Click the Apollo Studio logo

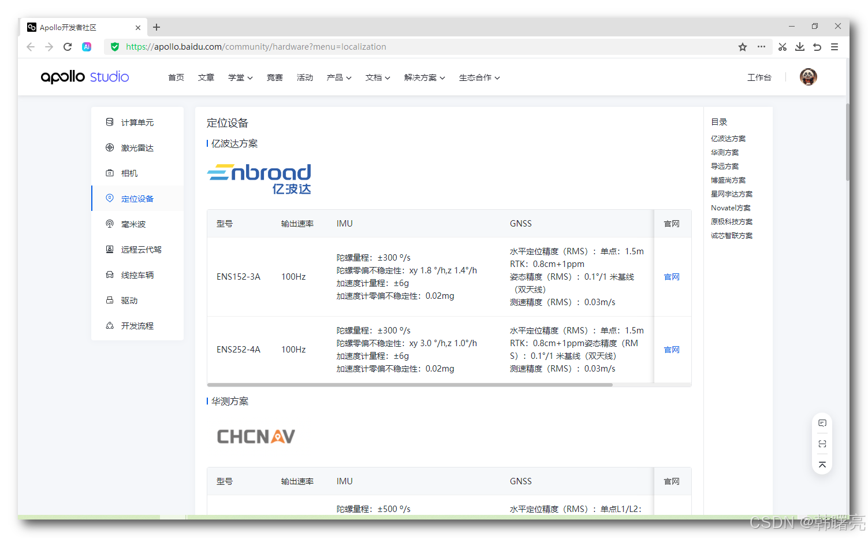tap(85, 77)
